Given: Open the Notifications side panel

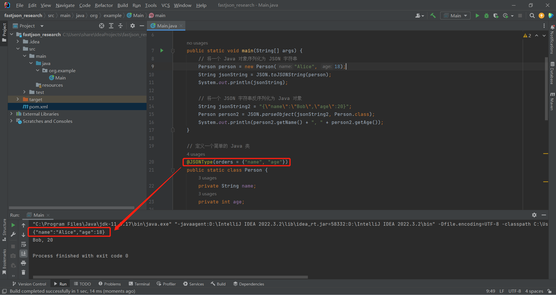Looking at the screenshot, I should click(552, 39).
